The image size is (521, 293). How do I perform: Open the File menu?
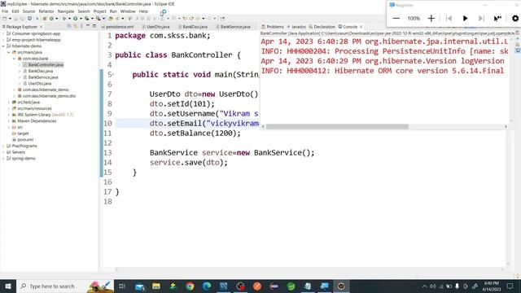click(x=5, y=11)
